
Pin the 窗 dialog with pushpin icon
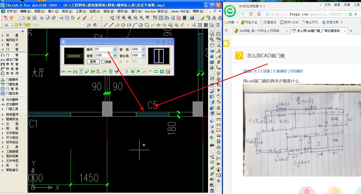(x=157, y=42)
